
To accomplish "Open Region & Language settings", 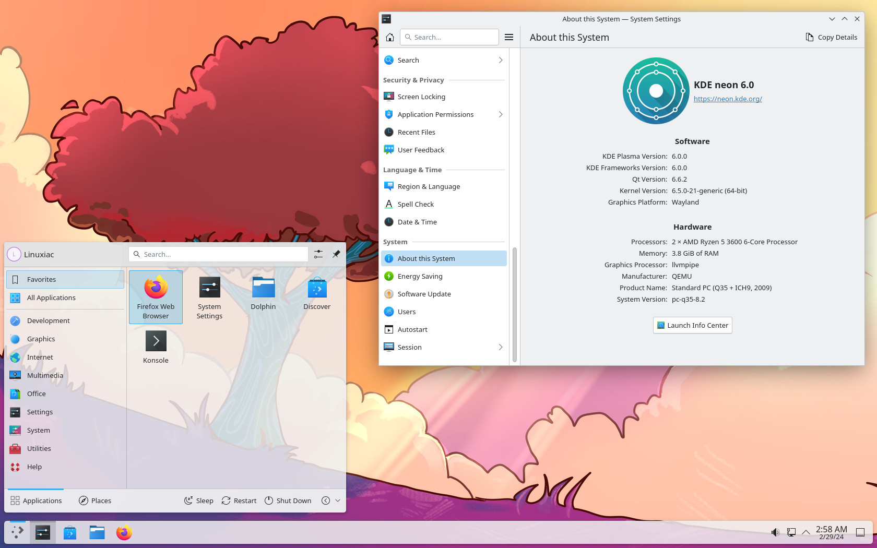I will pos(444,186).
